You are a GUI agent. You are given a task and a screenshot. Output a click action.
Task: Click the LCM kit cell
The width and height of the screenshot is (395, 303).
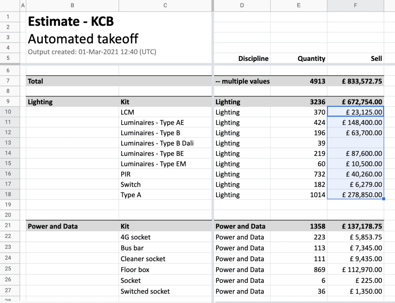(165, 112)
